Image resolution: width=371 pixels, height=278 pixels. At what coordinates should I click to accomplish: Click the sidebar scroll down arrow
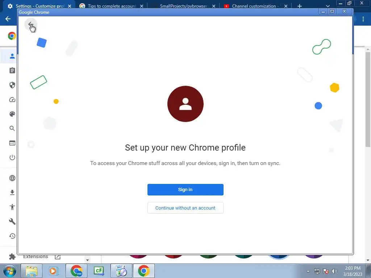(x=87, y=260)
